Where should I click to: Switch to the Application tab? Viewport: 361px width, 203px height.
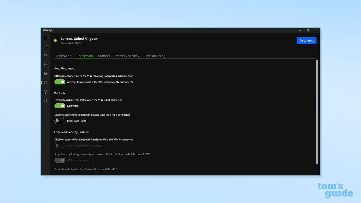pyautogui.click(x=63, y=56)
